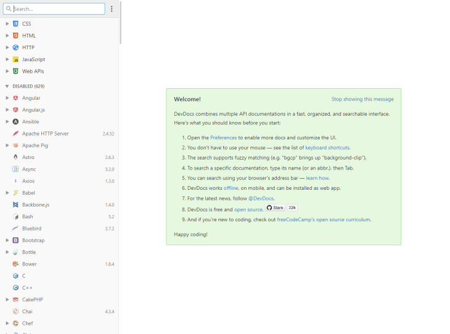
Task: Click the Bootstrap logo icon
Action: coord(15,240)
